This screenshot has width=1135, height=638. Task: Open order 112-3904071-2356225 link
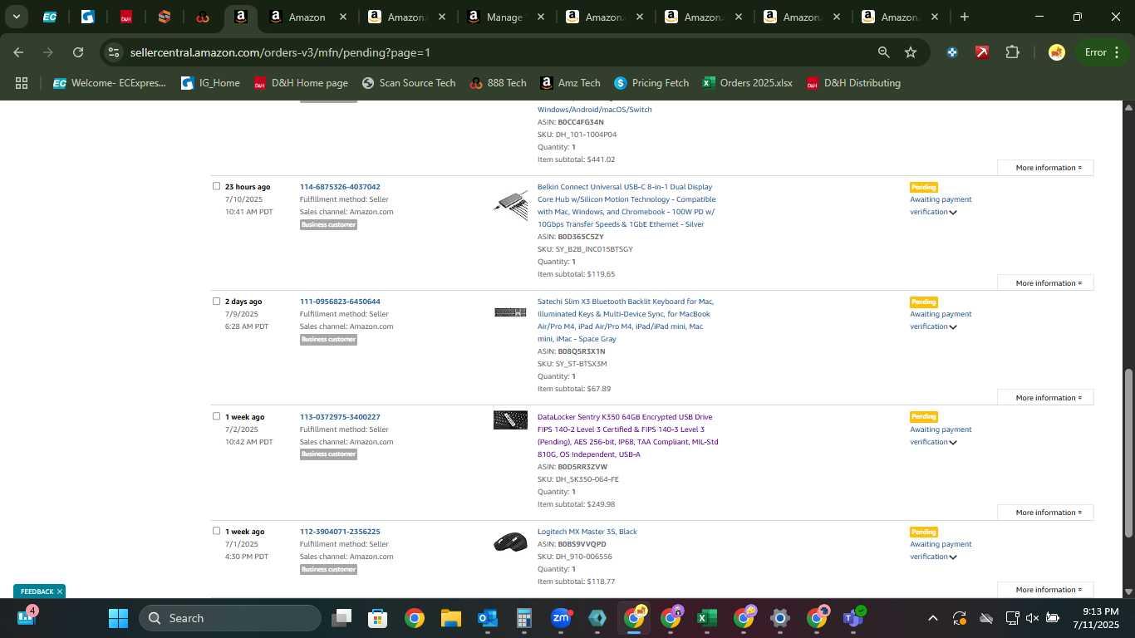(340, 532)
